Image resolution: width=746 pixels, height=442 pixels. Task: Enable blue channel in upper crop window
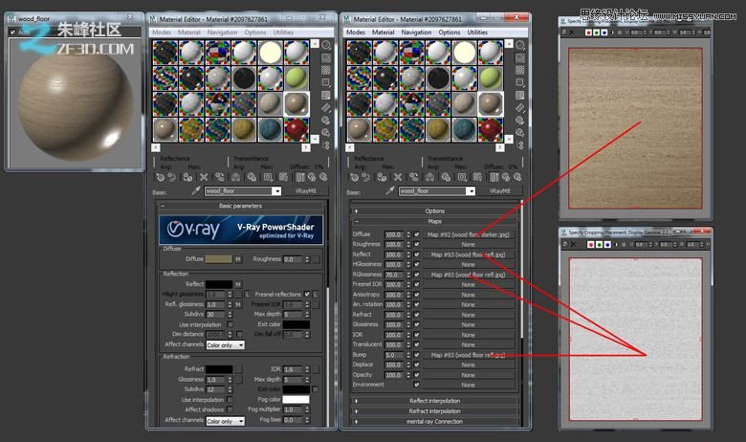coord(604,33)
